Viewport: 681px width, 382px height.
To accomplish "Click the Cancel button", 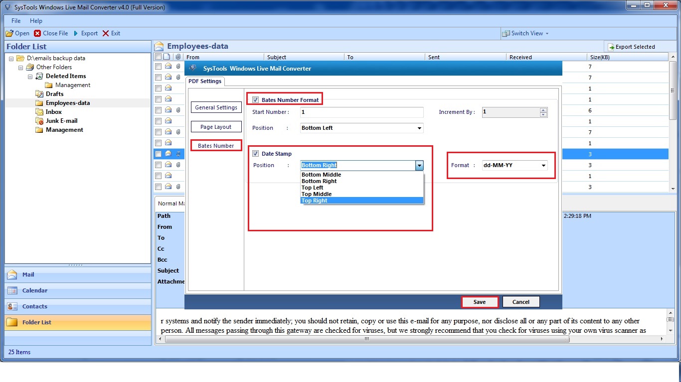I will click(521, 302).
